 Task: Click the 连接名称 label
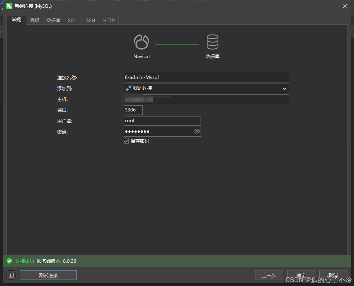(x=67, y=77)
